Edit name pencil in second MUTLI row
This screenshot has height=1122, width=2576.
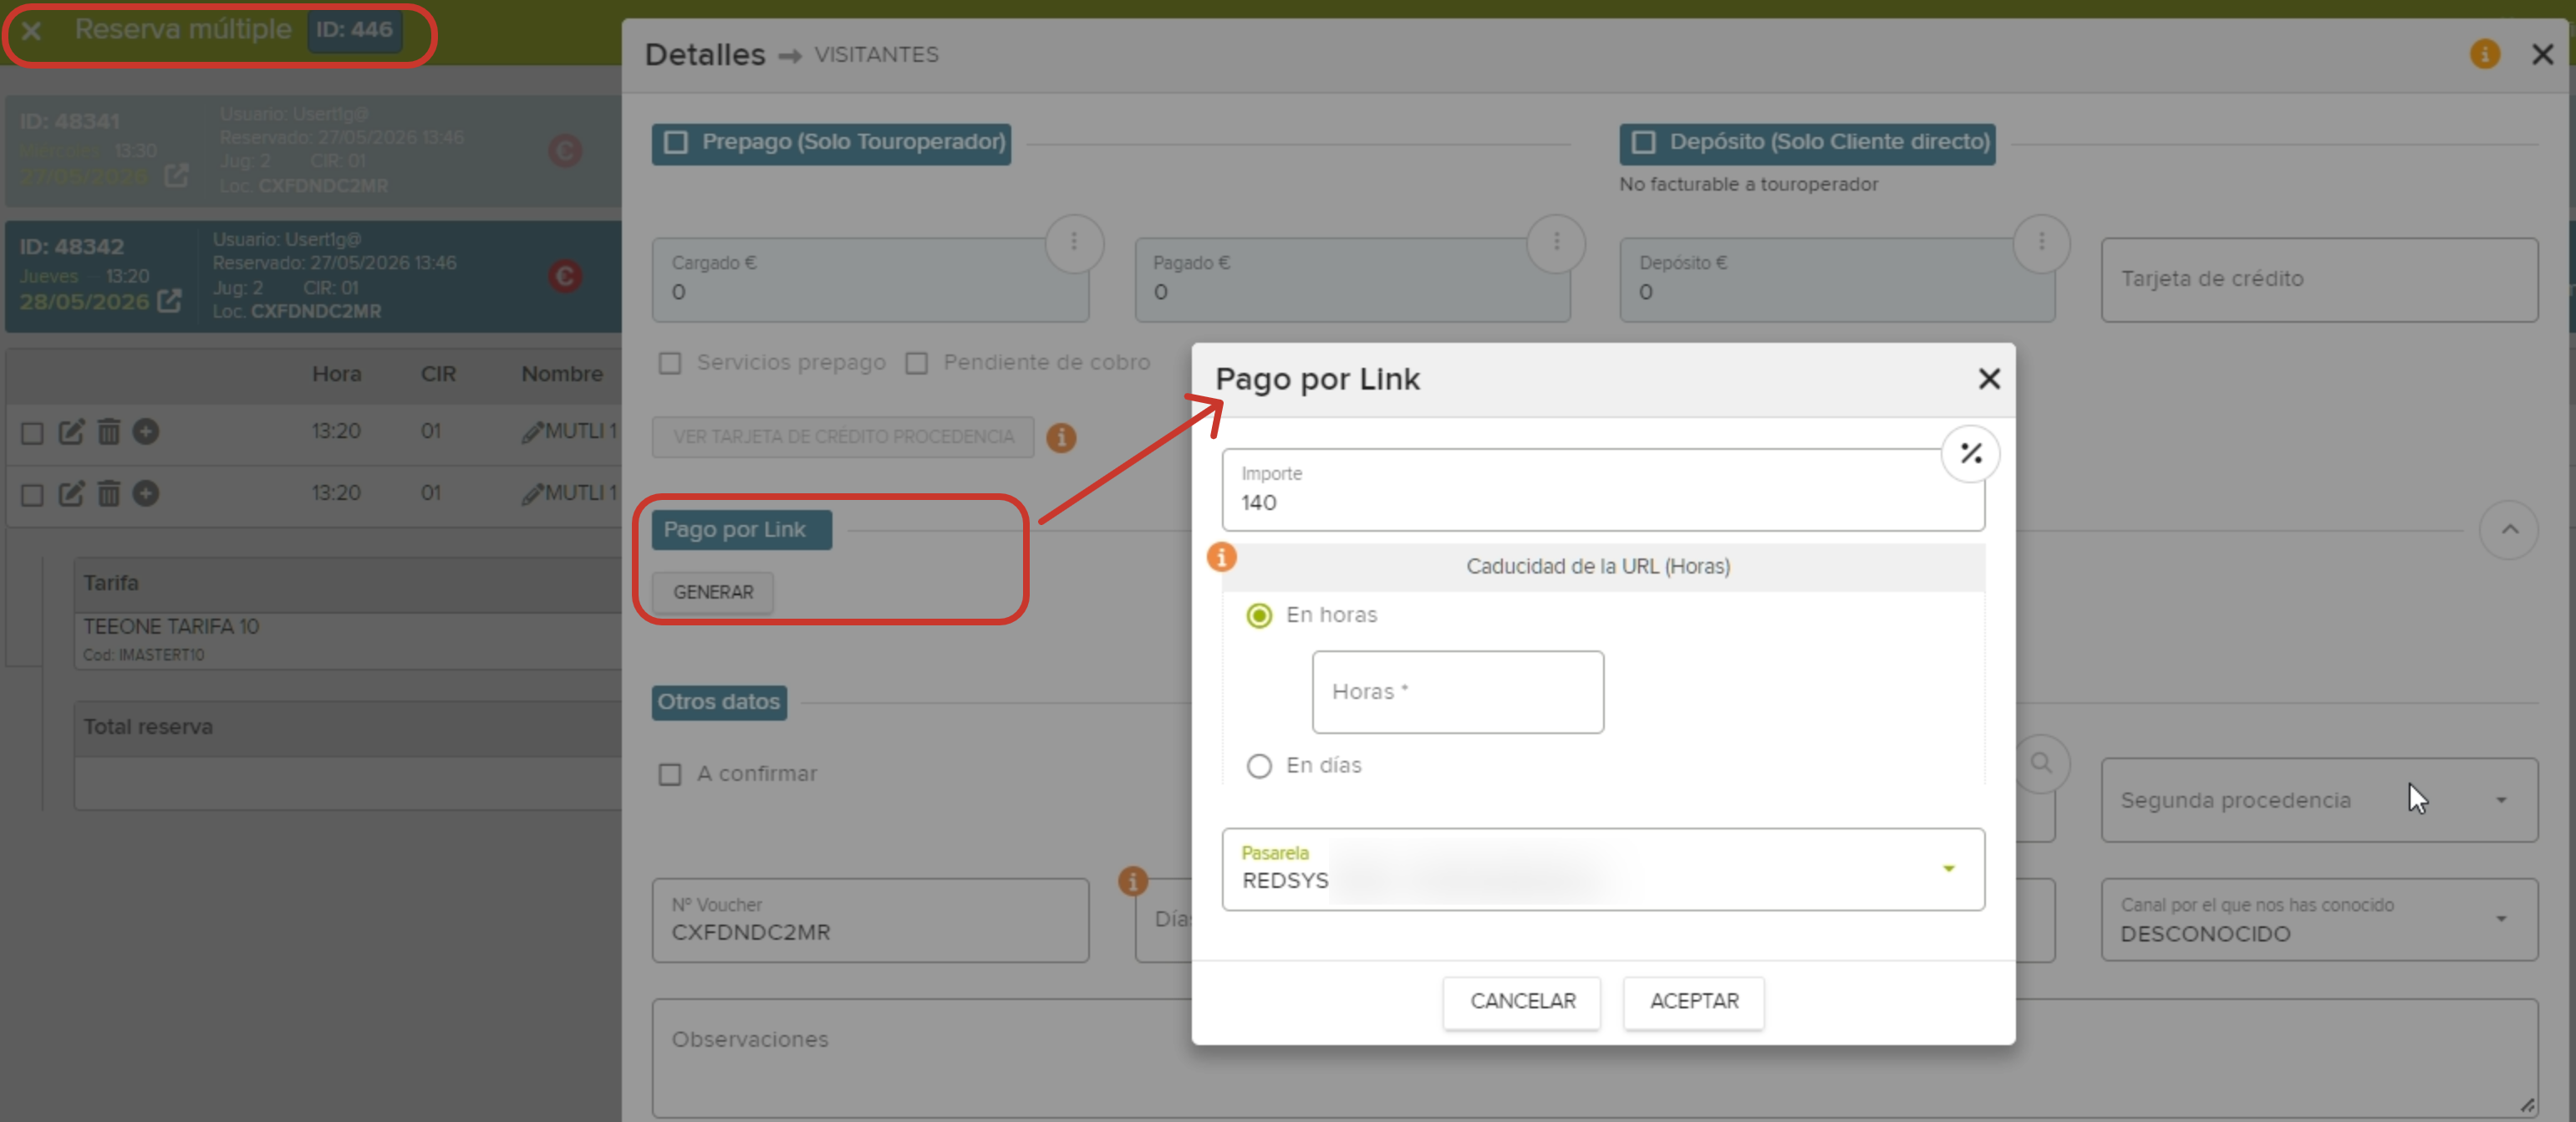pos(532,494)
